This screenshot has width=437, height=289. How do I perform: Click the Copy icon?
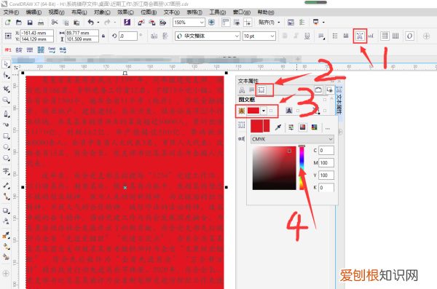(66, 23)
